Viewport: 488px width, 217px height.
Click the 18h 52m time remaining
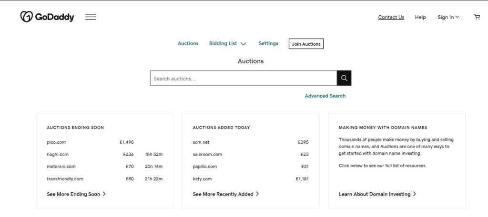coord(154,155)
